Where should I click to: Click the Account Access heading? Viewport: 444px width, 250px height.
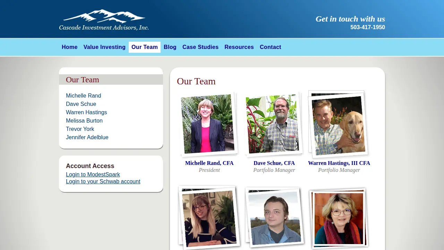point(90,166)
